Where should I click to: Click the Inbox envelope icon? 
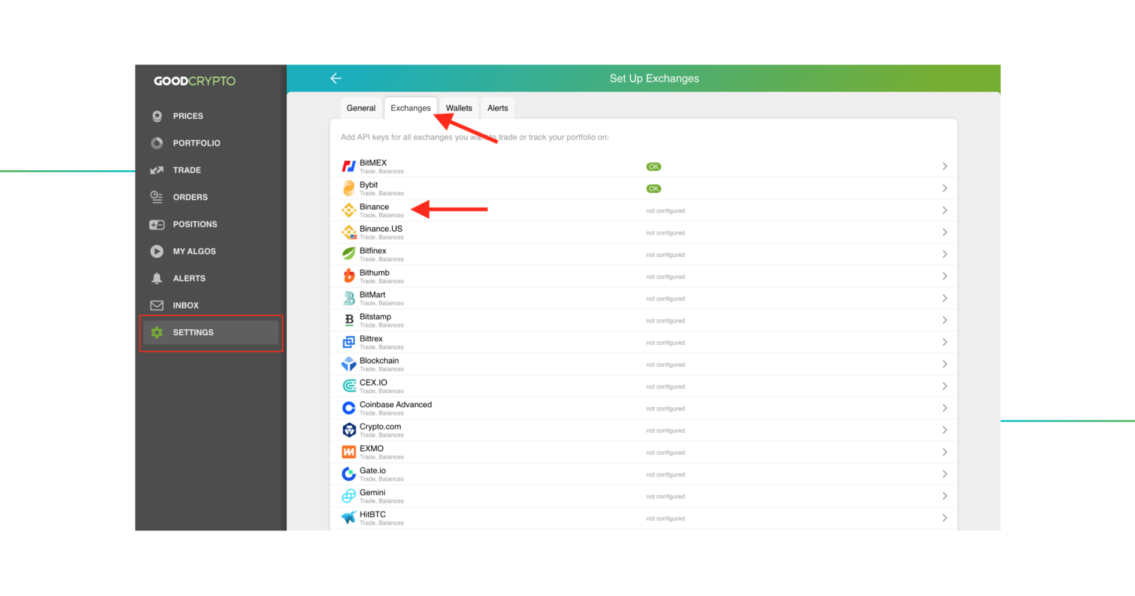pyautogui.click(x=157, y=306)
